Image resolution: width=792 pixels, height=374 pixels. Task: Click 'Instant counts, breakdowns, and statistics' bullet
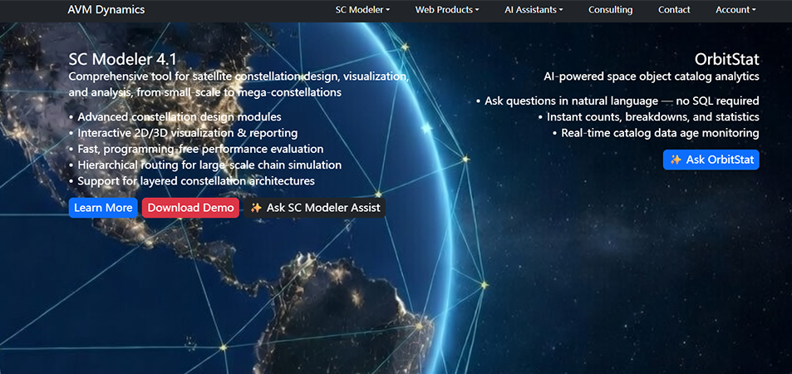pyautogui.click(x=653, y=117)
